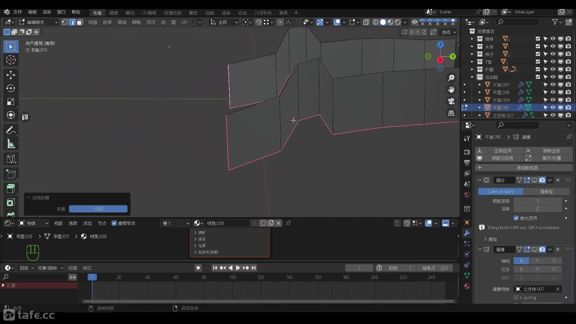The height and width of the screenshot is (324, 576).
Task: Open 全局 transform orientation dropdown
Action: 224,22
